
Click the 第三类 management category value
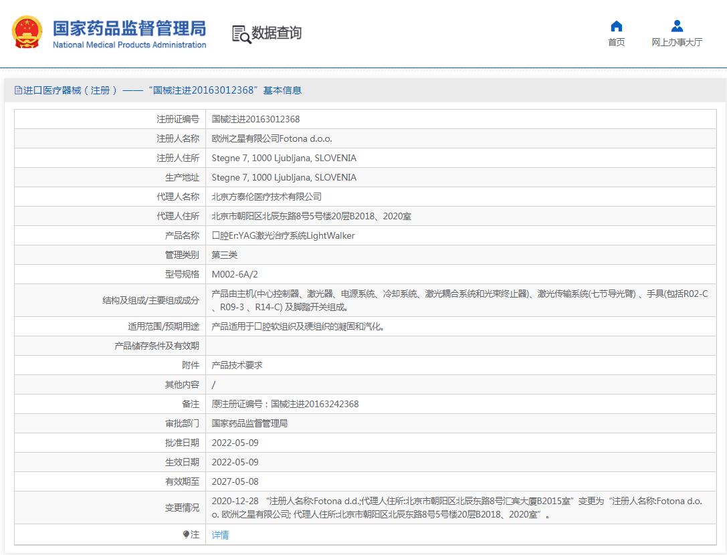coord(225,255)
